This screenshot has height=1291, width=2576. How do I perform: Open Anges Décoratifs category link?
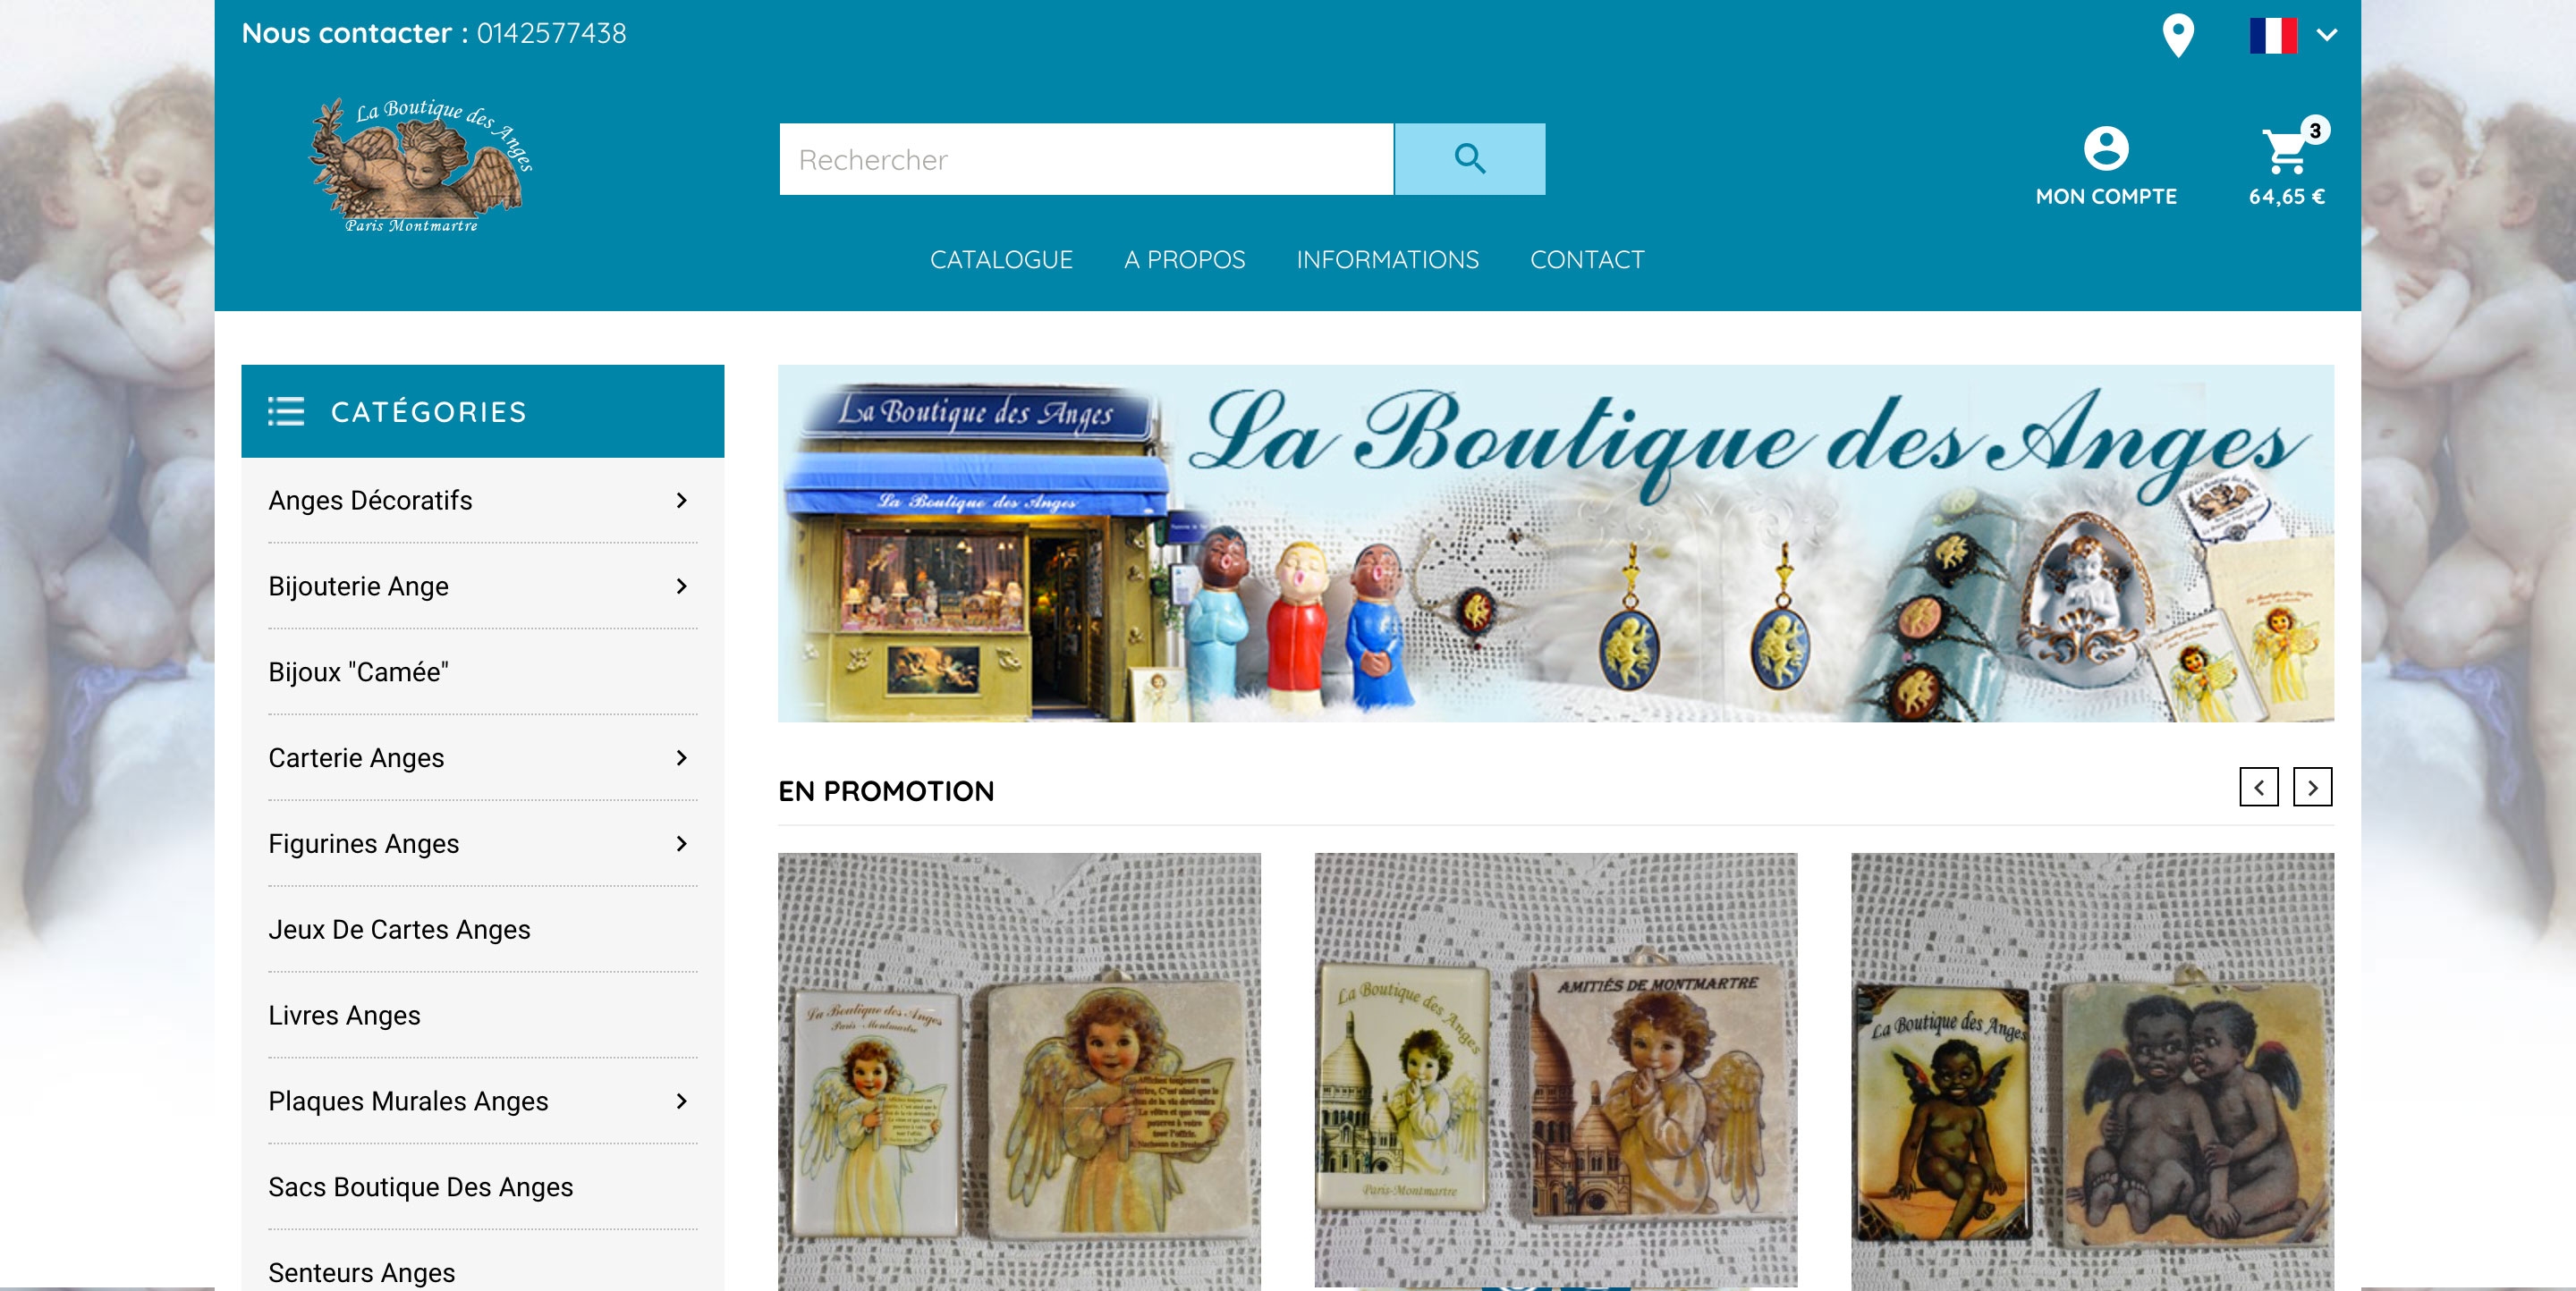370,501
